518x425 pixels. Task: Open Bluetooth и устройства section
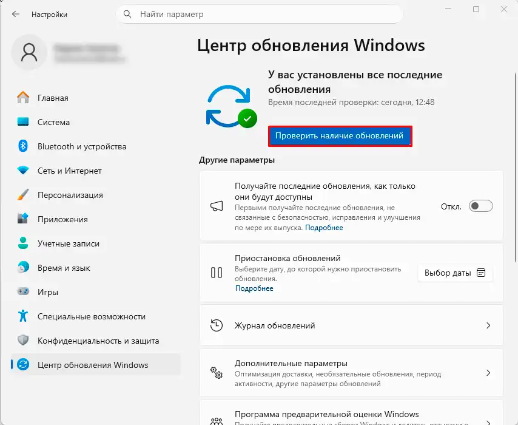pos(96,146)
